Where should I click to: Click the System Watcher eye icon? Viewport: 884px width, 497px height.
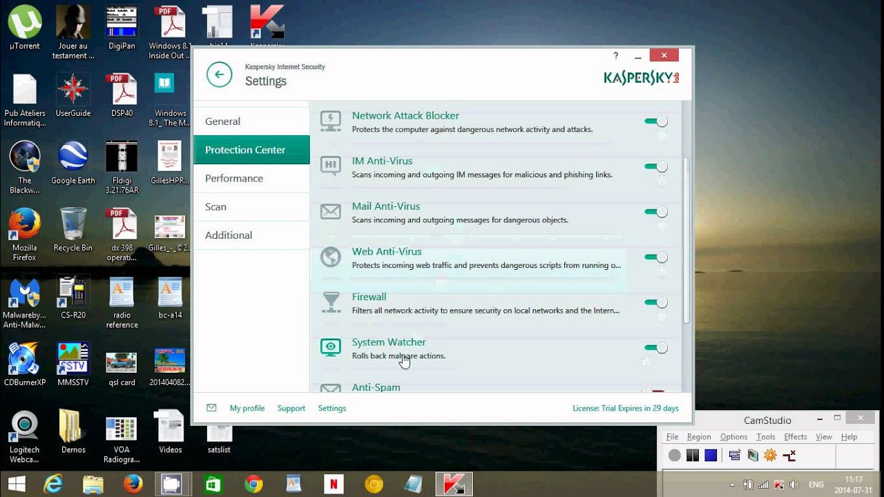point(331,348)
